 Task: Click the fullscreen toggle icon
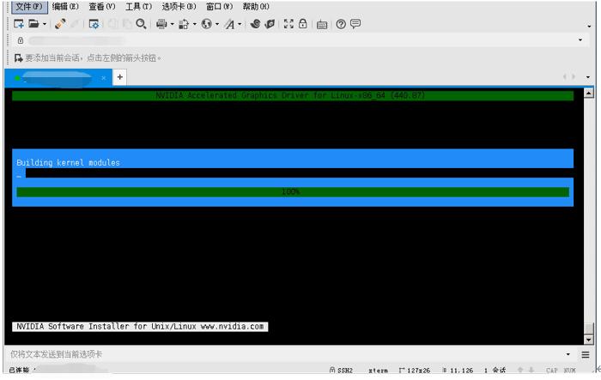tap(288, 24)
